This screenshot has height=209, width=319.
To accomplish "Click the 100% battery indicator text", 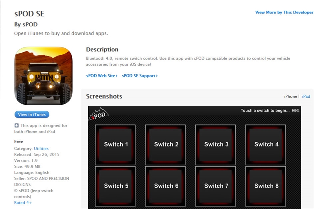I will (295, 111).
